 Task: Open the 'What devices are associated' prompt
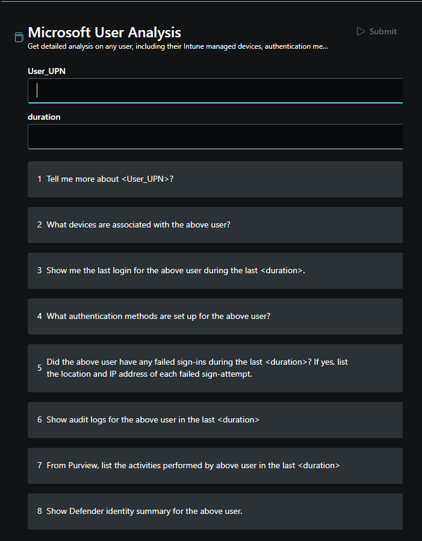click(x=216, y=225)
